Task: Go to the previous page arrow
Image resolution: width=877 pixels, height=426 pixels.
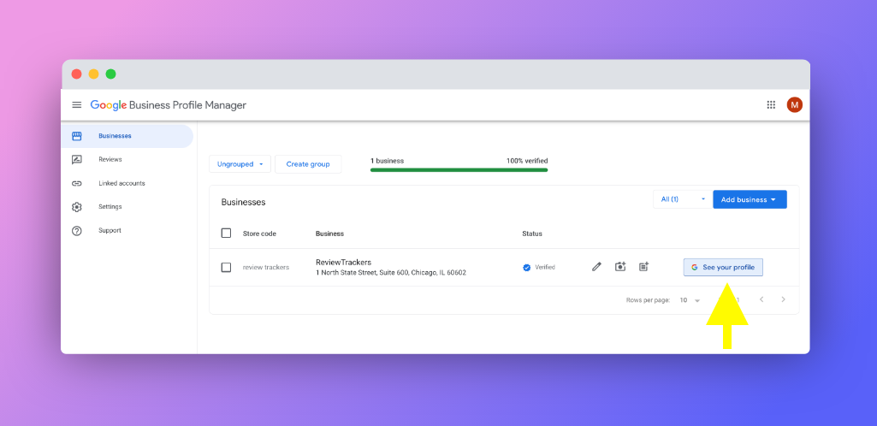Action: [x=761, y=299]
